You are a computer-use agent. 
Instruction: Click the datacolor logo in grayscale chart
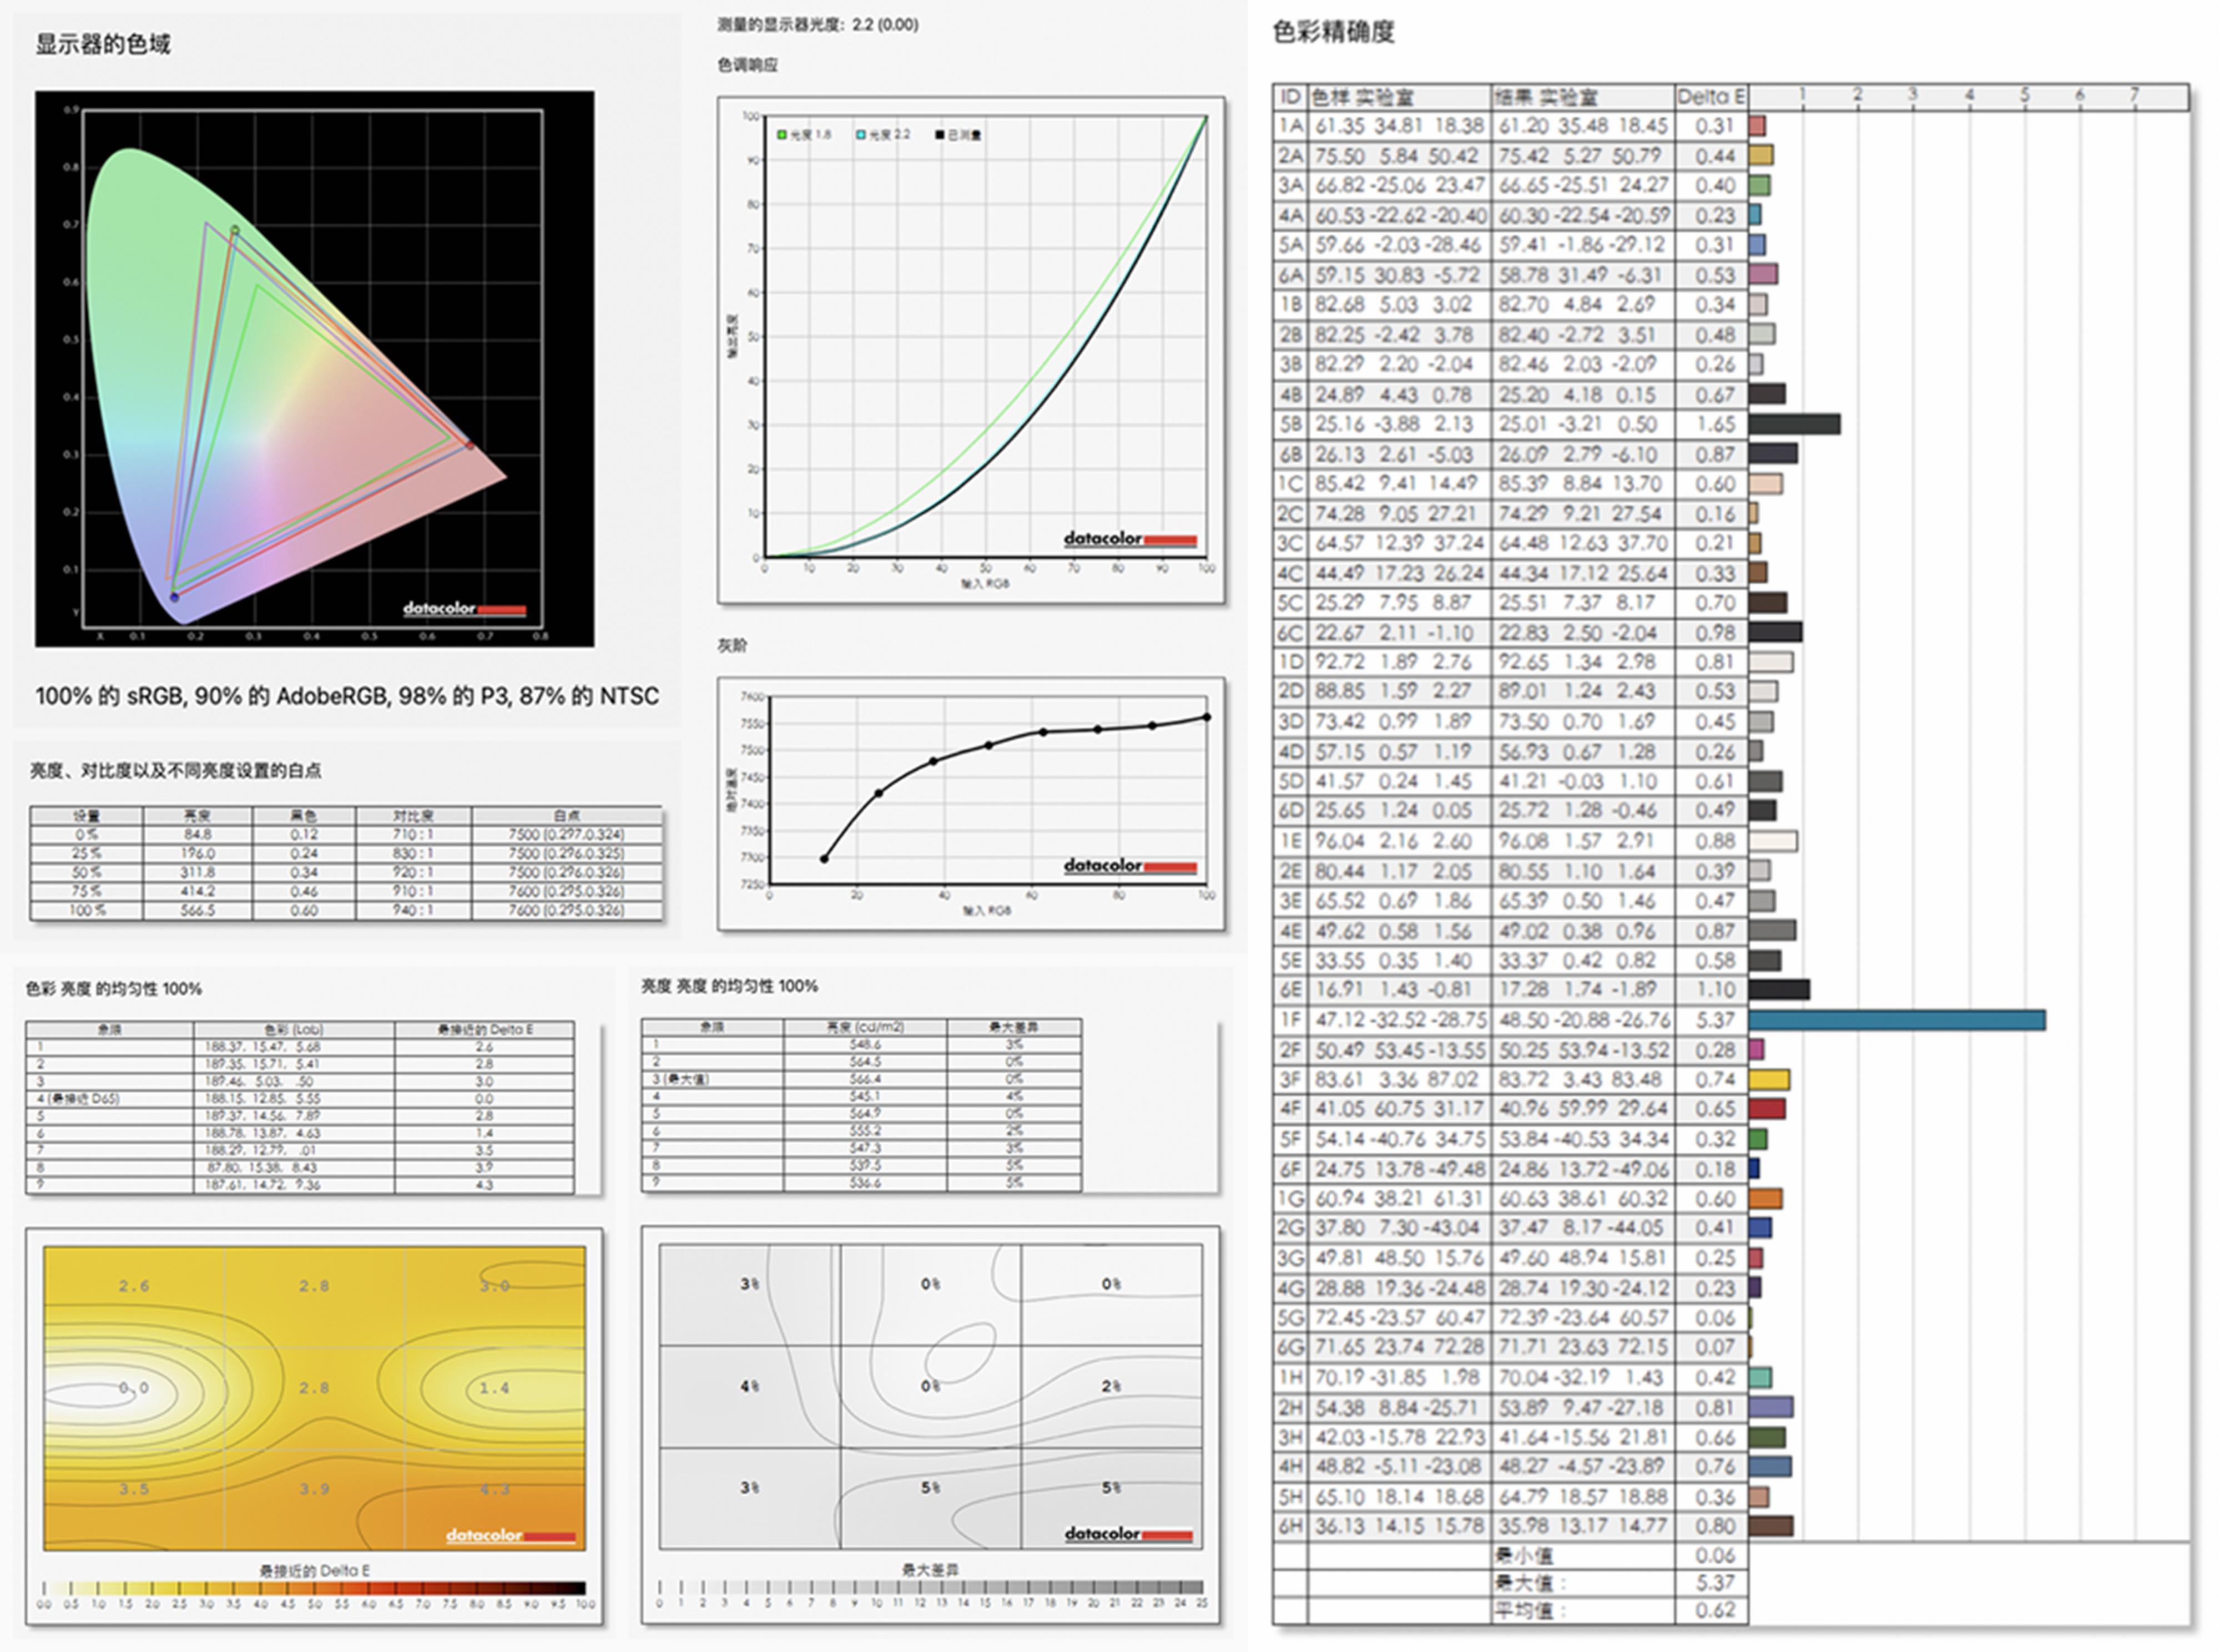pyautogui.click(x=1129, y=865)
